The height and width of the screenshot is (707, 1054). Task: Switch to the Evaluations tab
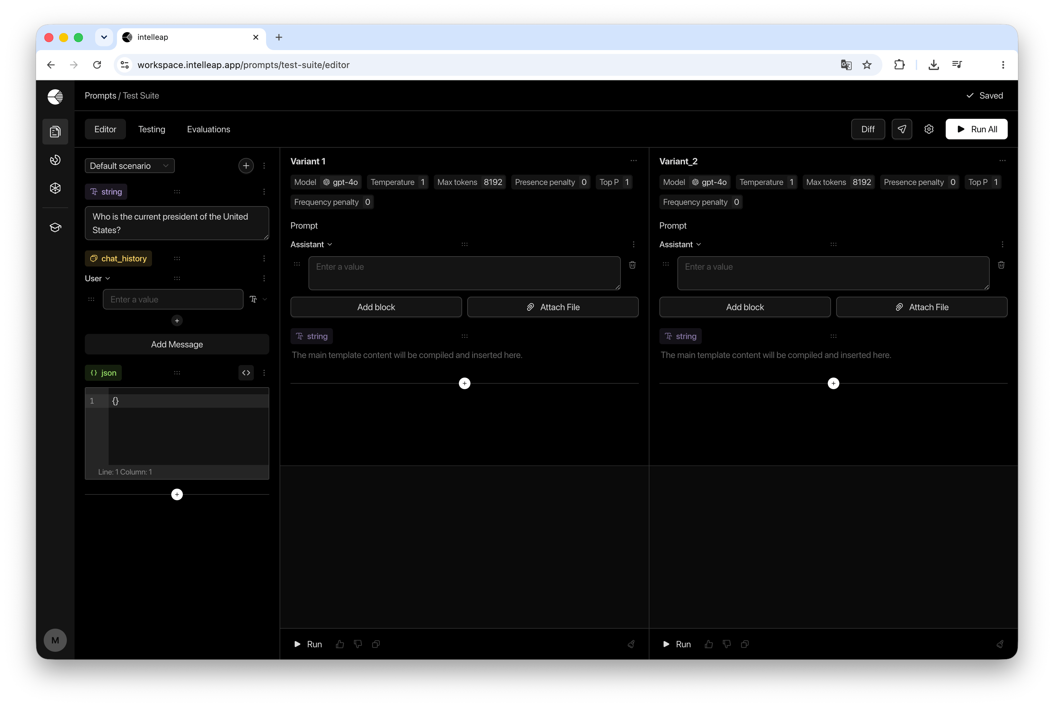(209, 129)
